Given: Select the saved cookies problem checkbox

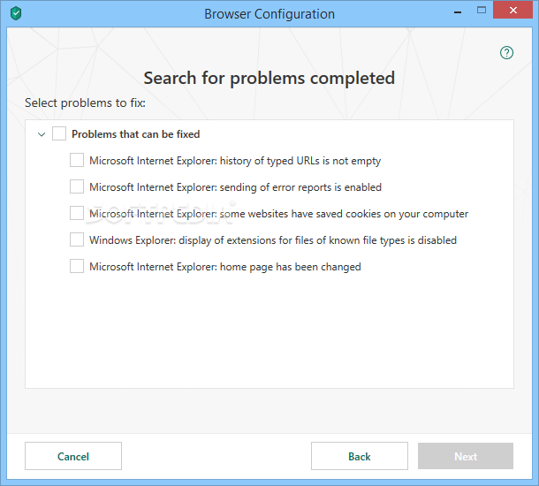Looking at the screenshot, I should pos(77,213).
